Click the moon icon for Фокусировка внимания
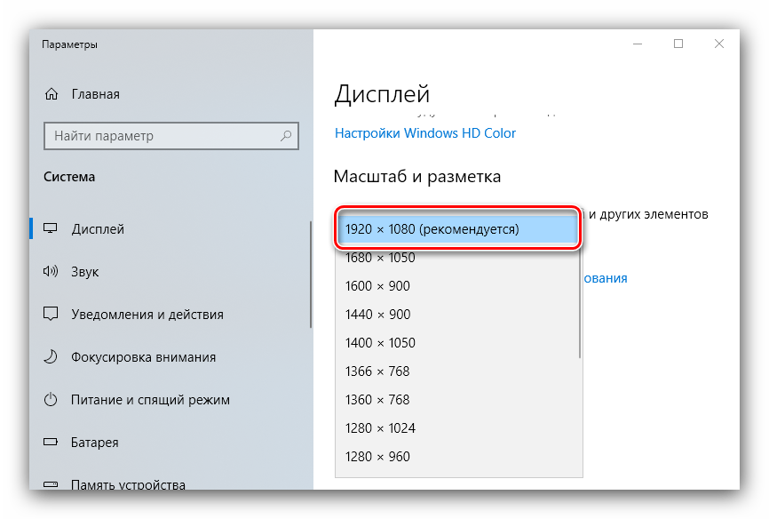The image size is (769, 519). 52,357
